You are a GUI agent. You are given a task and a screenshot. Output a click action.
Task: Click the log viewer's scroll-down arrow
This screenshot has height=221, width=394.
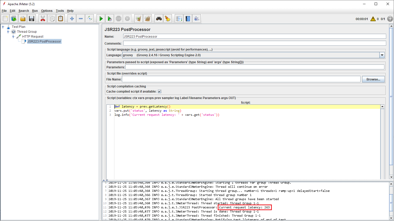[x=391, y=218]
